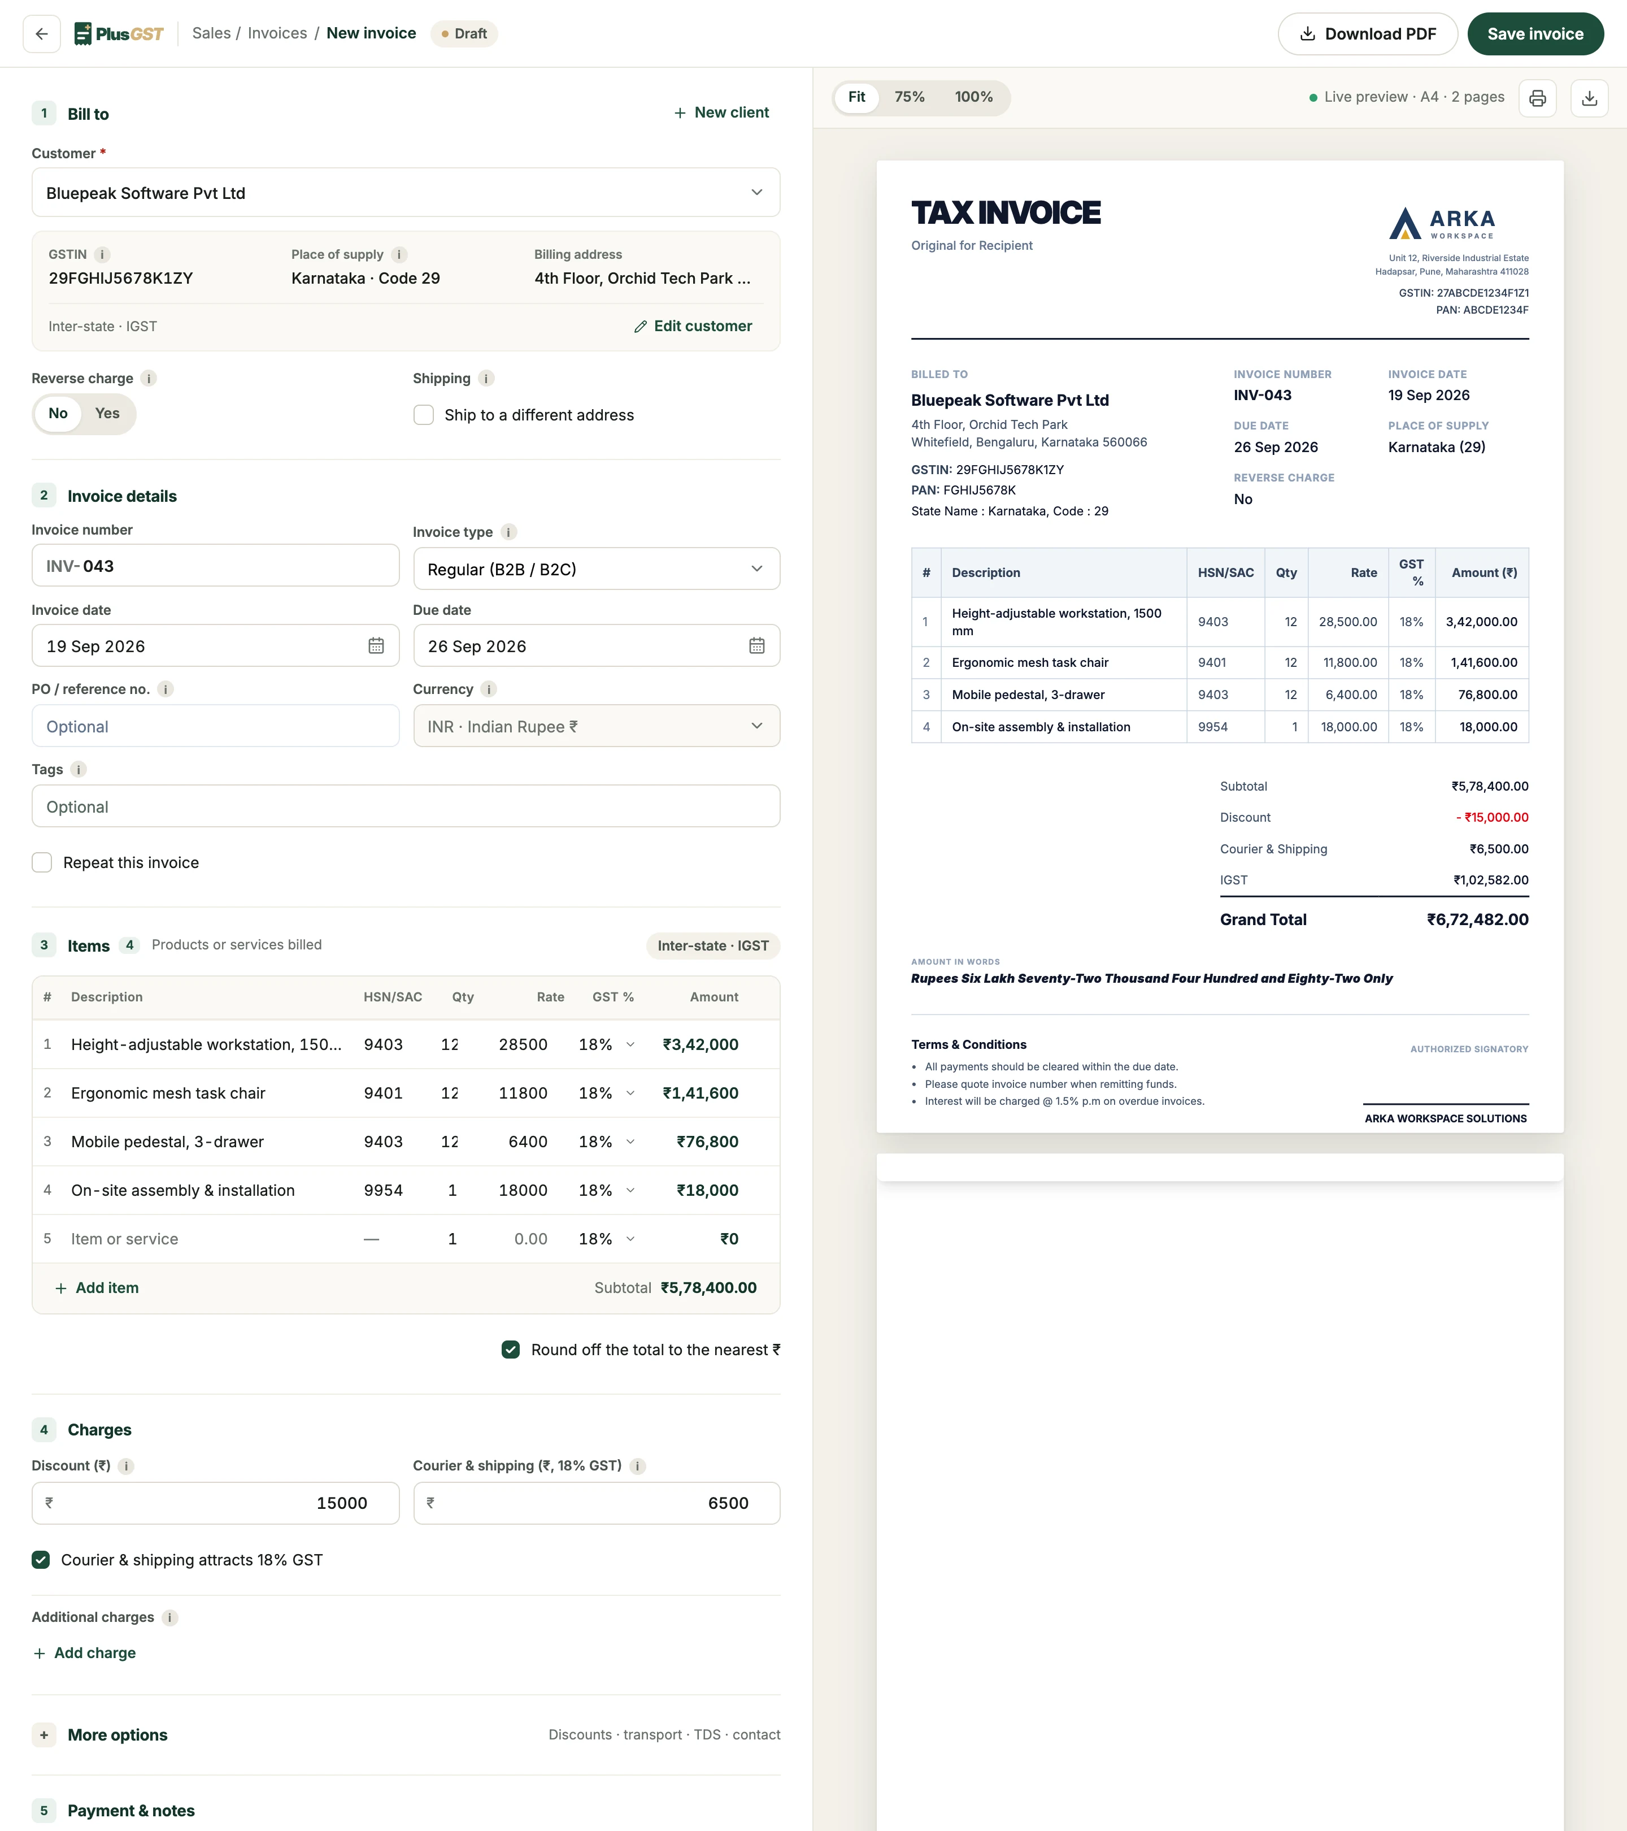Open GST % dropdown for Ergonomic mesh task chair

607,1094
